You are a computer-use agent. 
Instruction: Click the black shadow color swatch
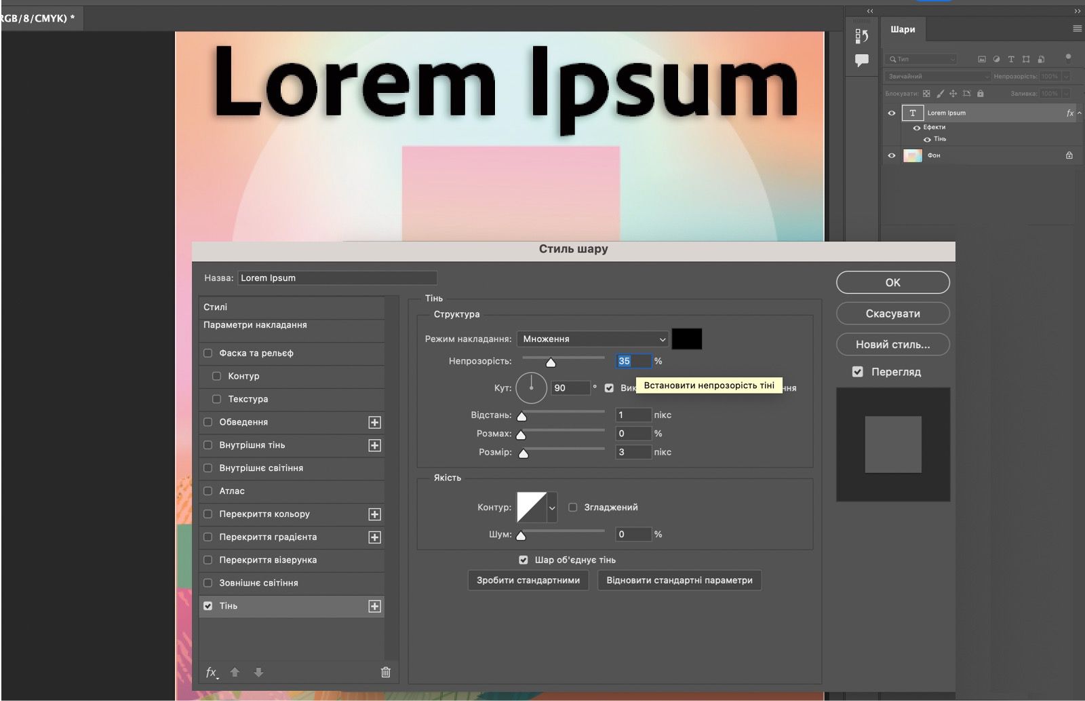(x=687, y=339)
